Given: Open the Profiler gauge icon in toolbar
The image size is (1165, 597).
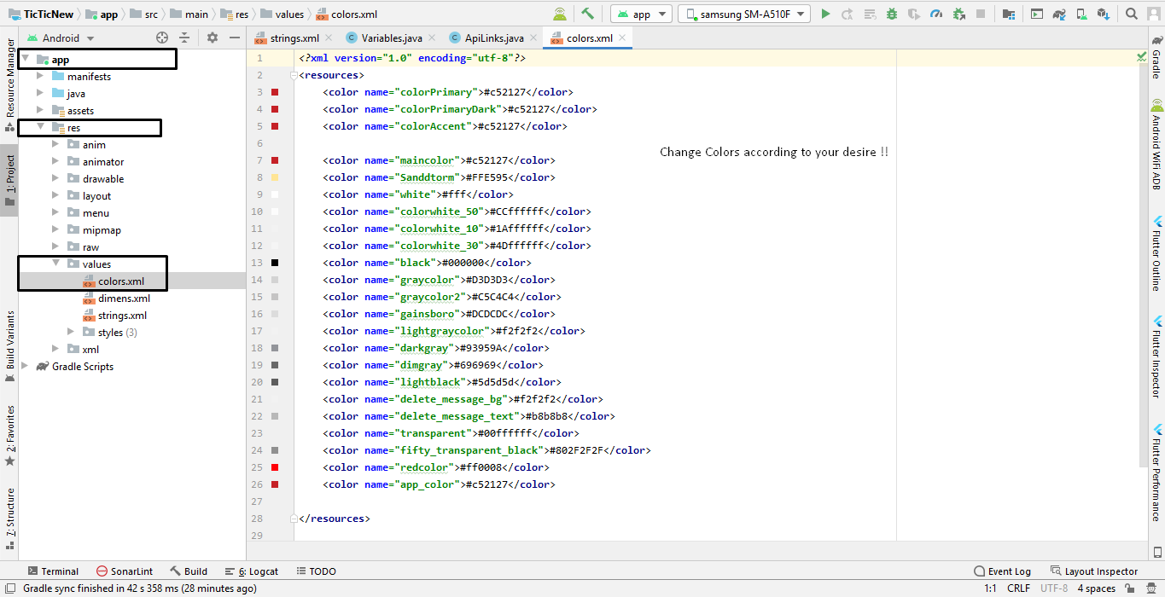Looking at the screenshot, I should pyautogui.click(x=936, y=14).
